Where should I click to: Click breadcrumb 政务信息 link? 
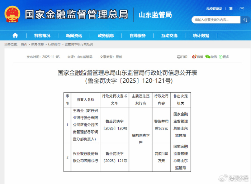[x=37, y=44]
